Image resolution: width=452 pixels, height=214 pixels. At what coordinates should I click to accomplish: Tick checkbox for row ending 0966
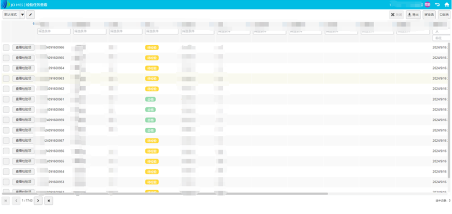tap(6, 47)
